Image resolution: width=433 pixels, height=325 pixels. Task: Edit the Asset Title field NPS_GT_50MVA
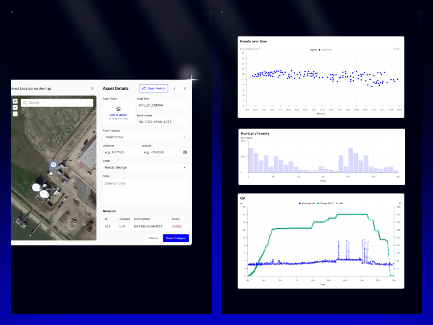tap(162, 105)
